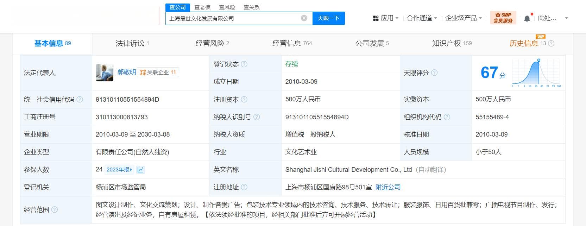Click the address 上海市杨浦区国康路98号501室

tap(328, 187)
